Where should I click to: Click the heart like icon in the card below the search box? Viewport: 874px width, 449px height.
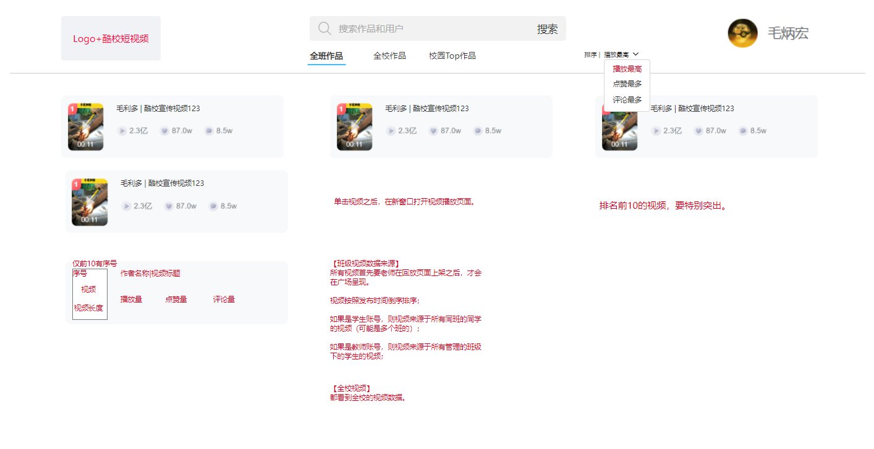tap(433, 131)
